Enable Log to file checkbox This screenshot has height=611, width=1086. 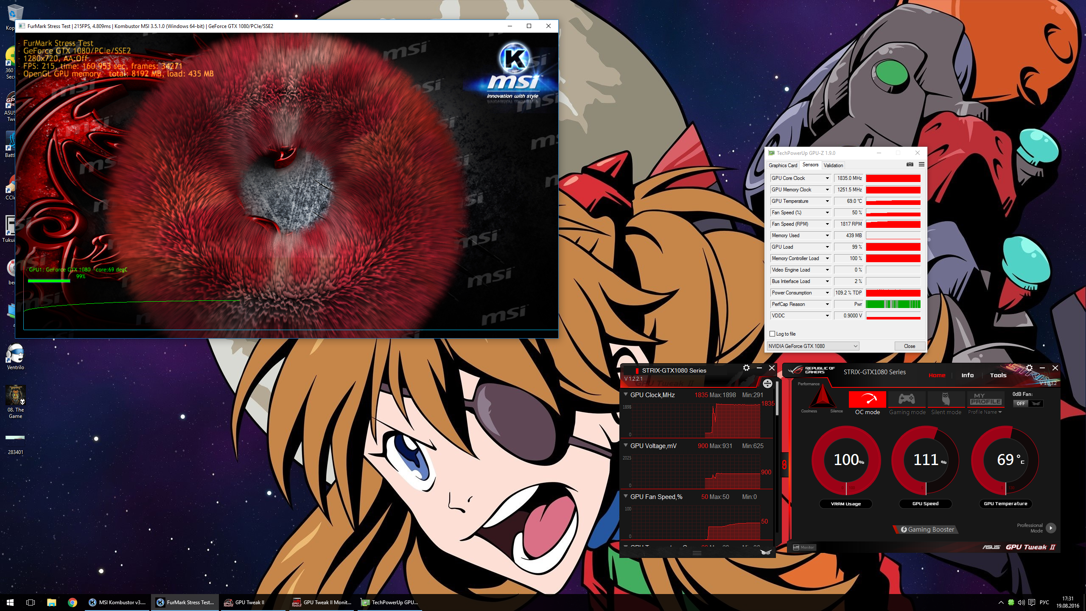[x=773, y=334]
